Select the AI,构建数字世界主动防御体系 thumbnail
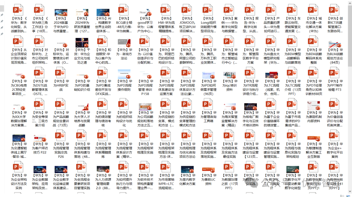 tap(103, 13)
